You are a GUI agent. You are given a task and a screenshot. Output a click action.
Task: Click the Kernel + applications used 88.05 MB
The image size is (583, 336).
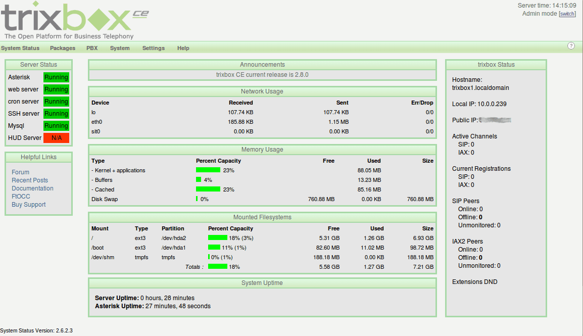pos(369,170)
